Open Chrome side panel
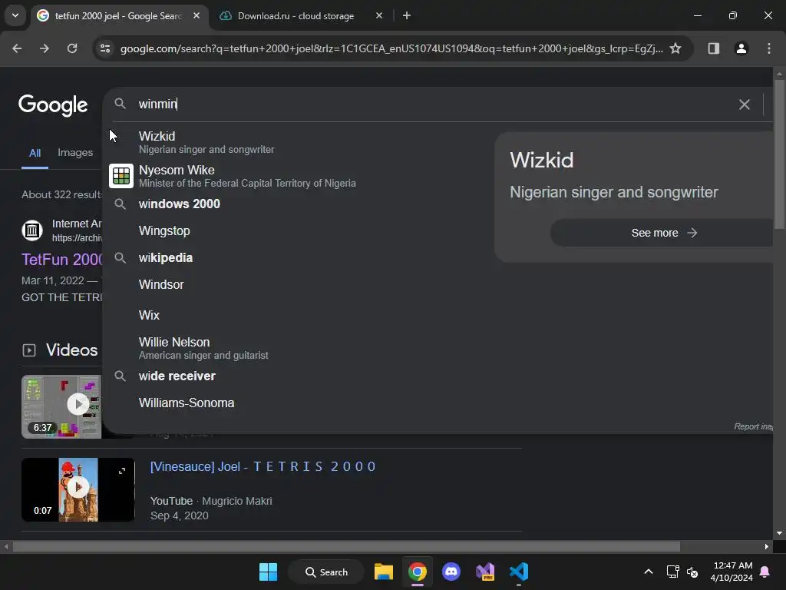The image size is (786, 590). [714, 48]
